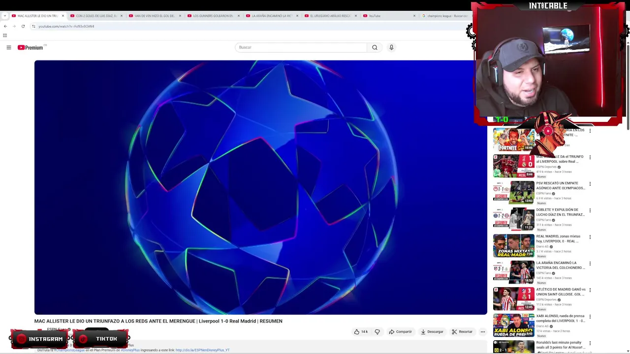This screenshot has width=630, height=354.
Task: Open the Fortnite thumbnail video
Action: 513,140
